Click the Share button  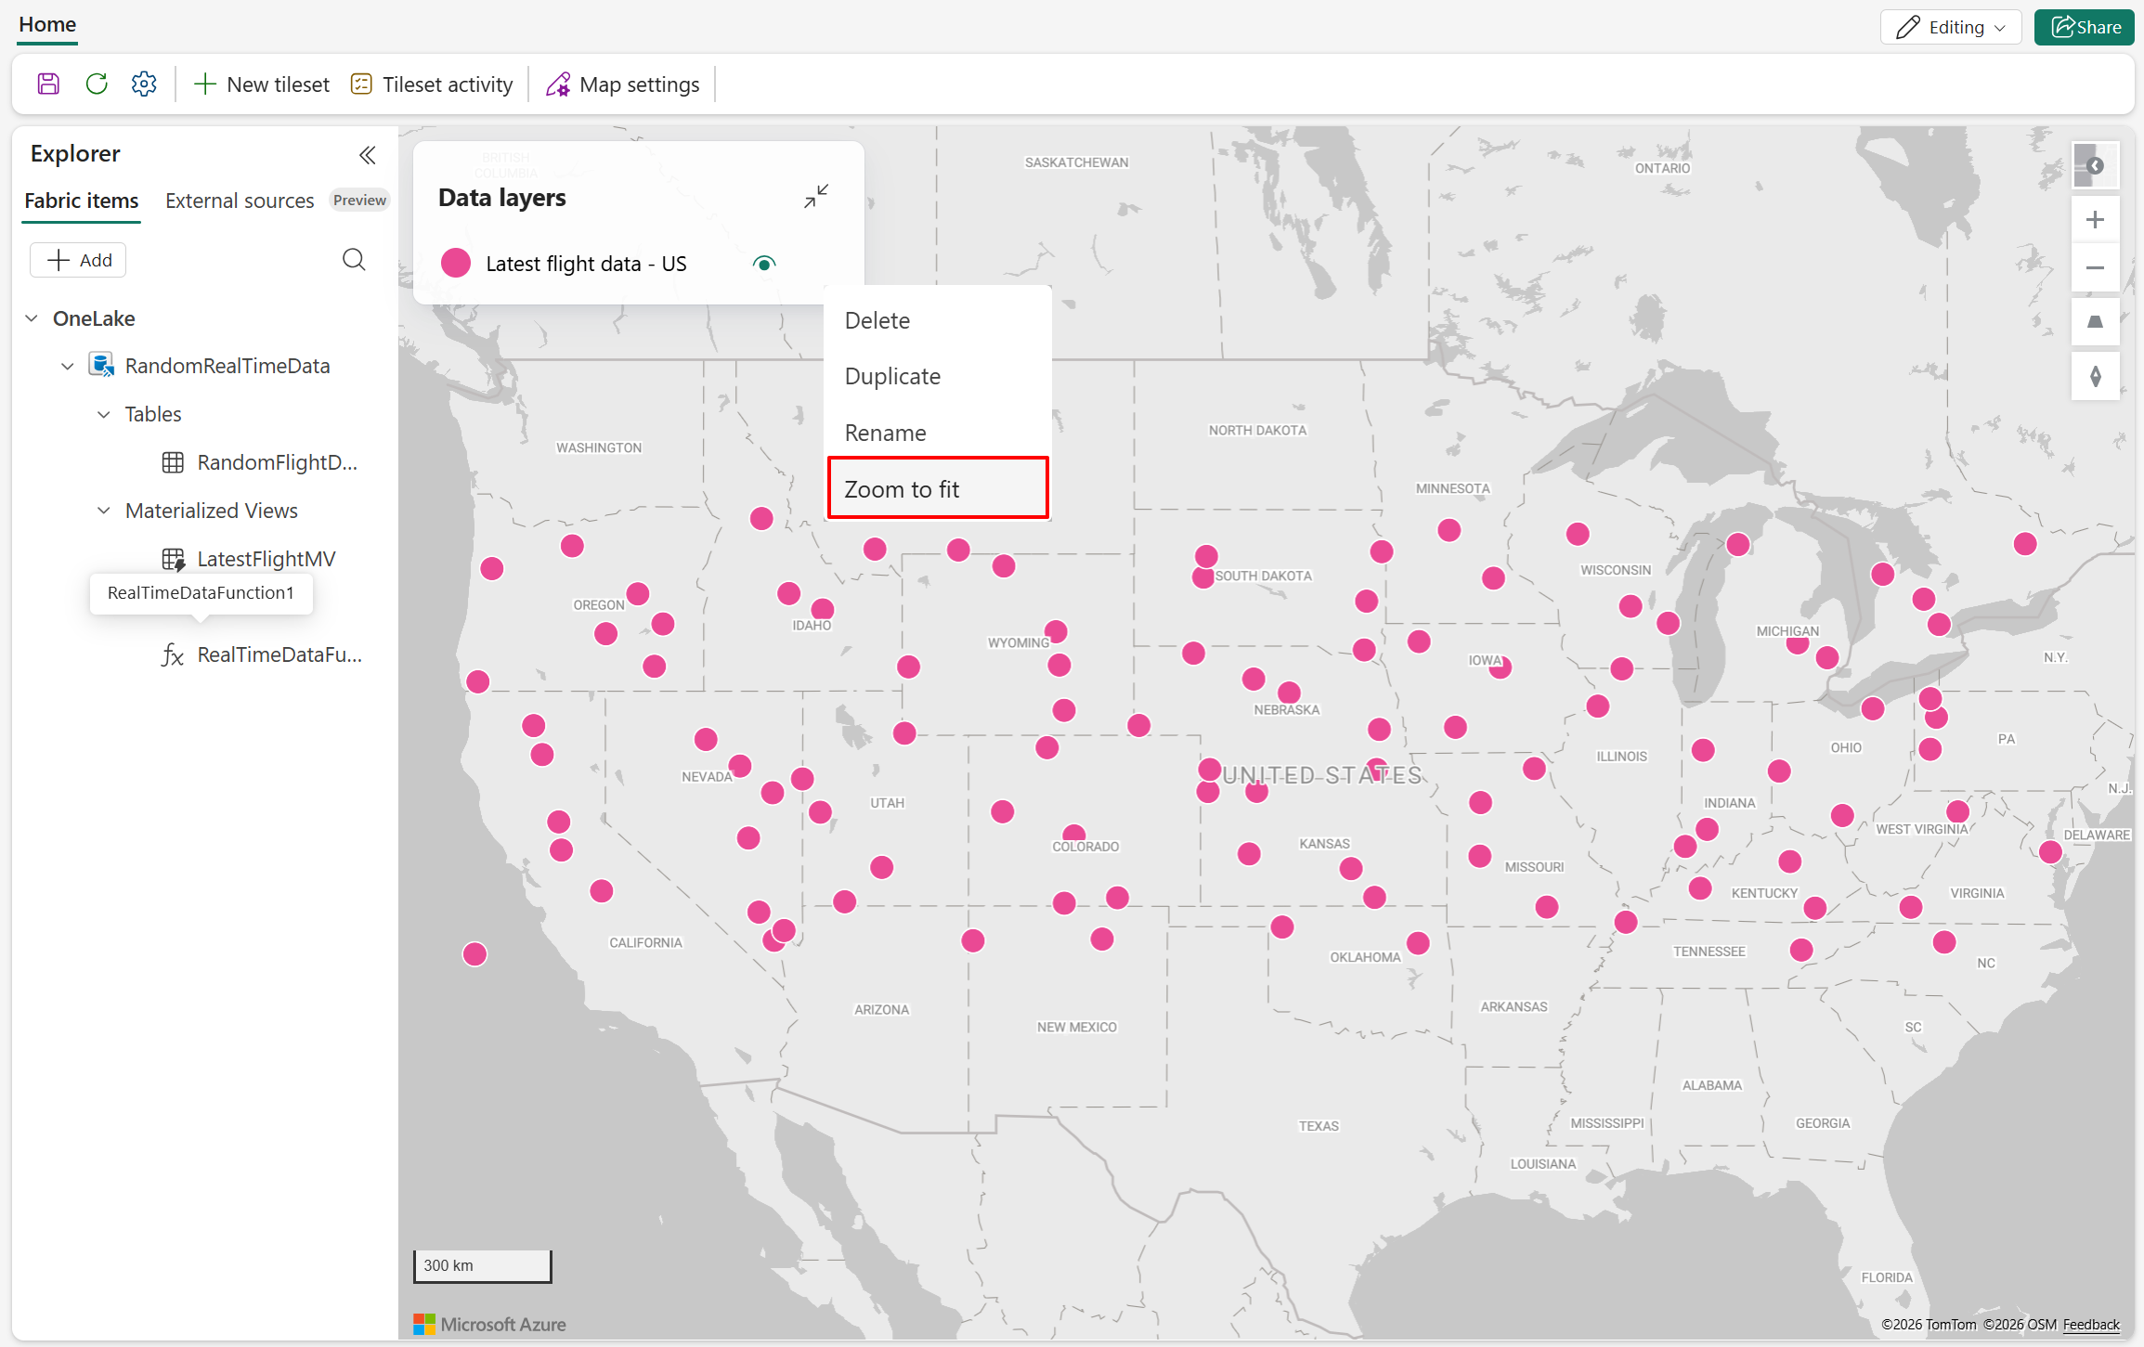coord(2083,27)
